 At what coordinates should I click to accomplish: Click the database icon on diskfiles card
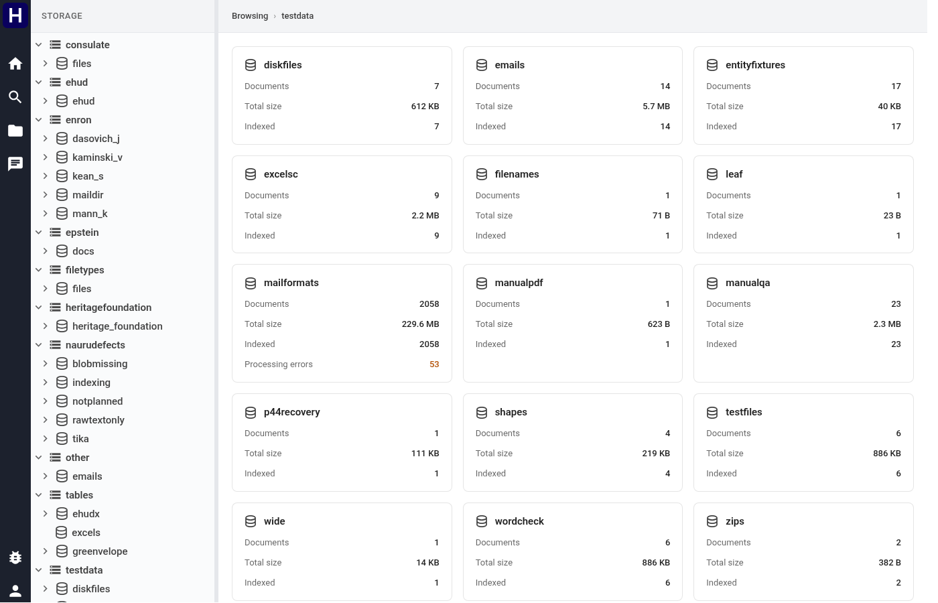point(251,65)
